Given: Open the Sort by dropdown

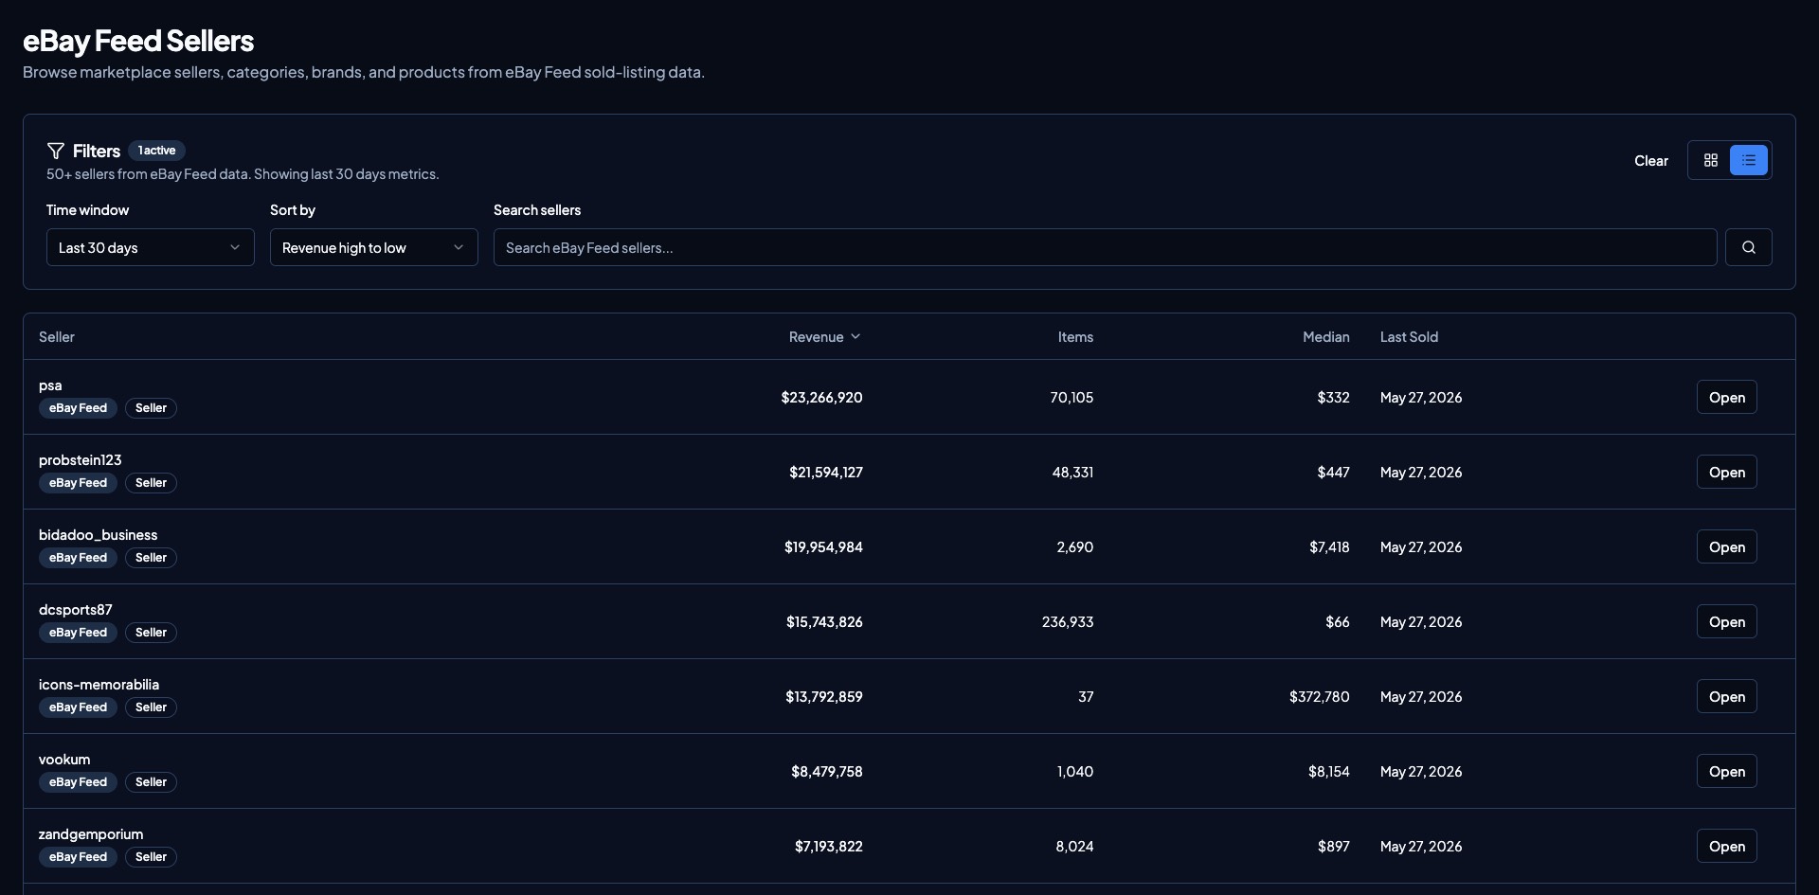Looking at the screenshot, I should tap(373, 247).
